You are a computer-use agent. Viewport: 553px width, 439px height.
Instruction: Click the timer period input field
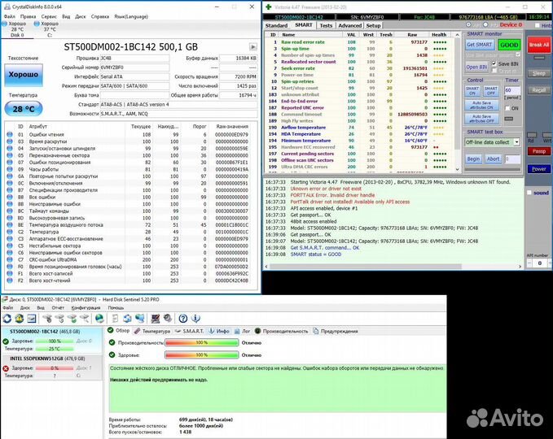512,90
